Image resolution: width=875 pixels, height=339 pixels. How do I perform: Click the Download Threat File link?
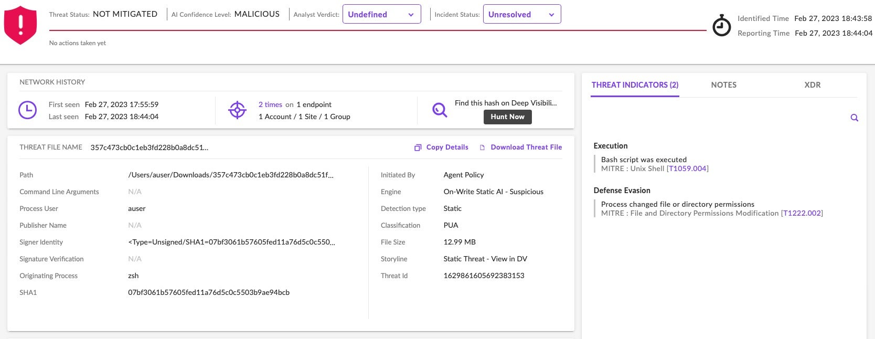(526, 147)
